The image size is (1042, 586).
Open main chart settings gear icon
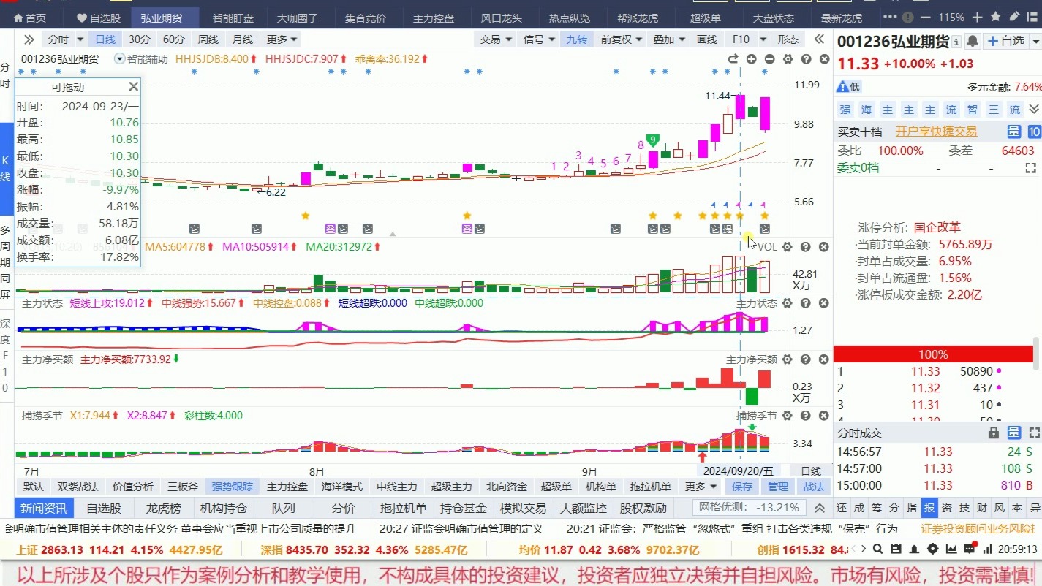[x=788, y=59]
